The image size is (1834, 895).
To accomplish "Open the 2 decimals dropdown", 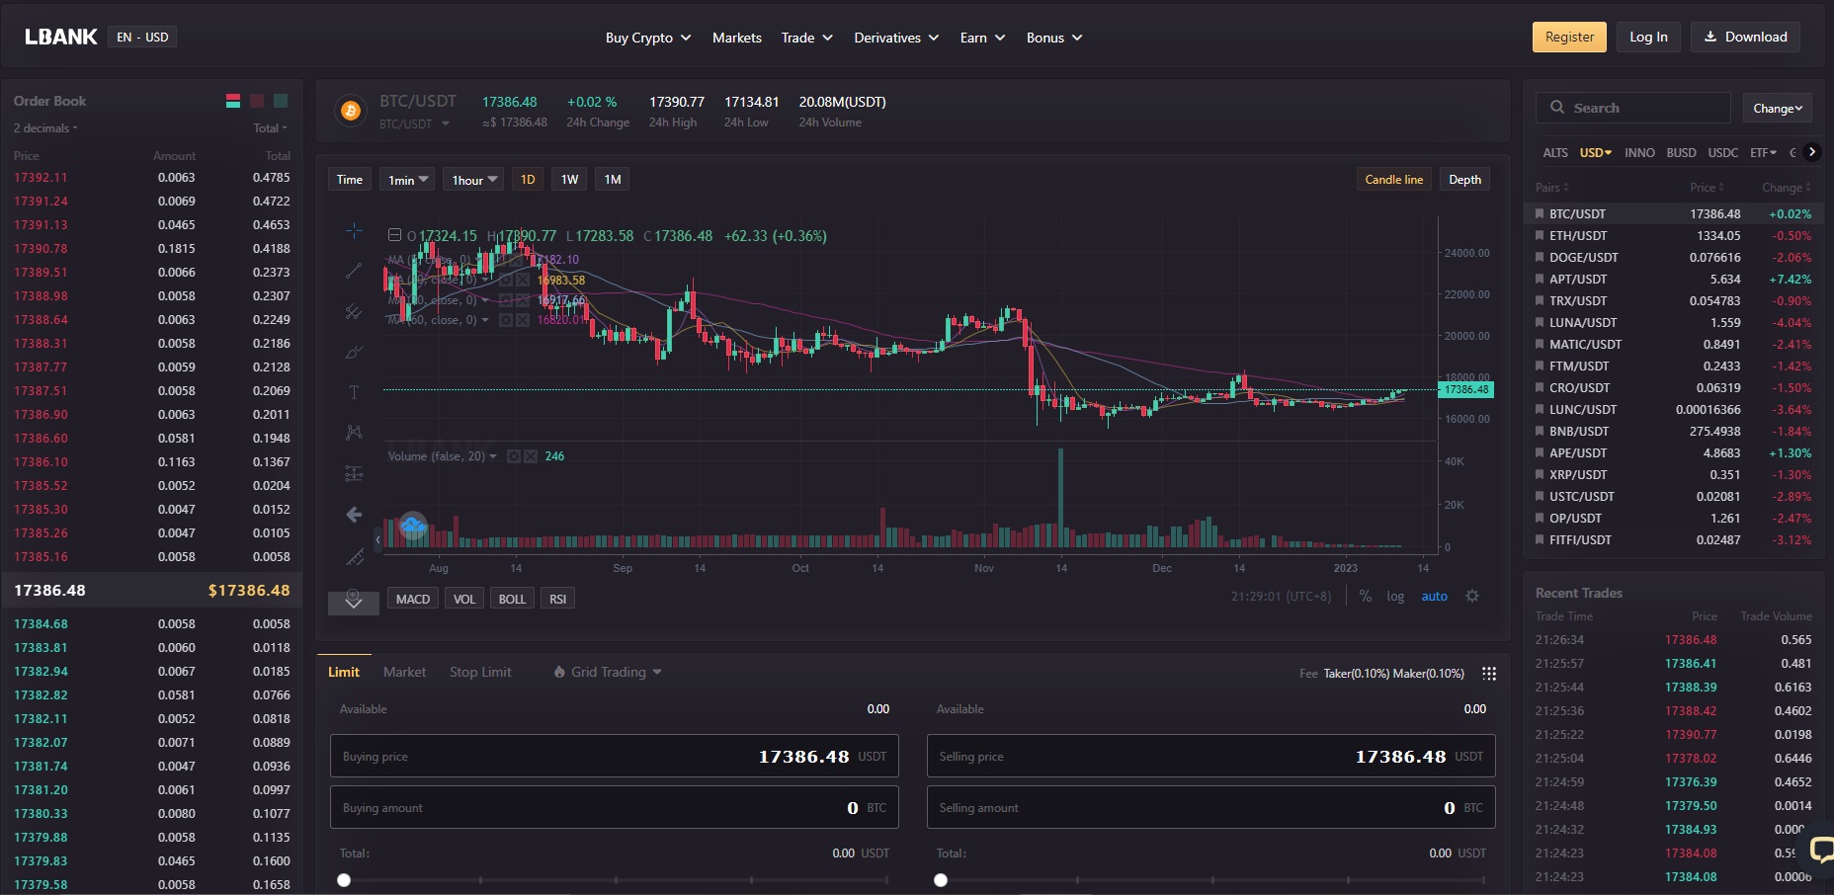I will tap(45, 128).
